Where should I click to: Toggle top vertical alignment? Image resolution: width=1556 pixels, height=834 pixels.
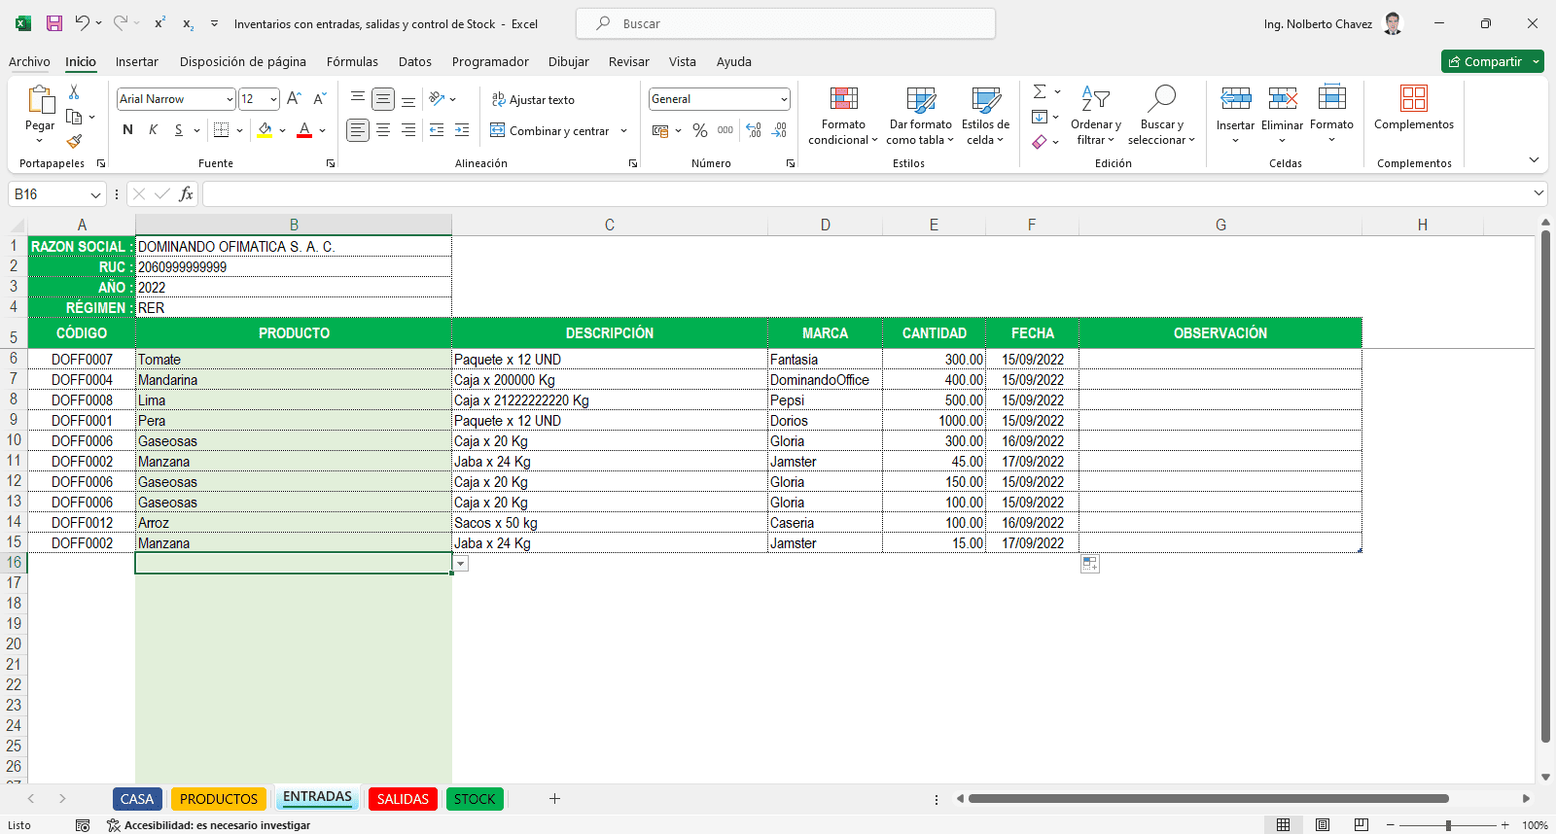click(x=358, y=99)
